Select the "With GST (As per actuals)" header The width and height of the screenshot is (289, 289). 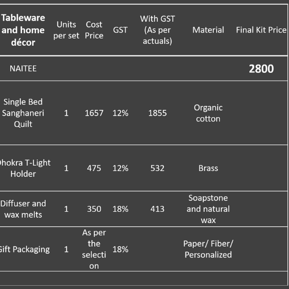click(158, 30)
